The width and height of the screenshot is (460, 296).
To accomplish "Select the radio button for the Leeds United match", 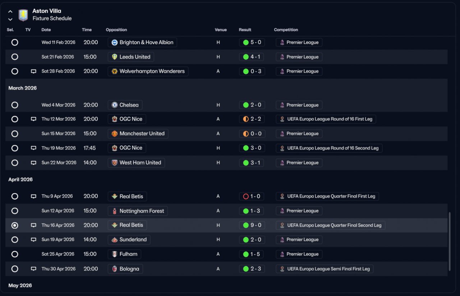I will tap(15, 57).
